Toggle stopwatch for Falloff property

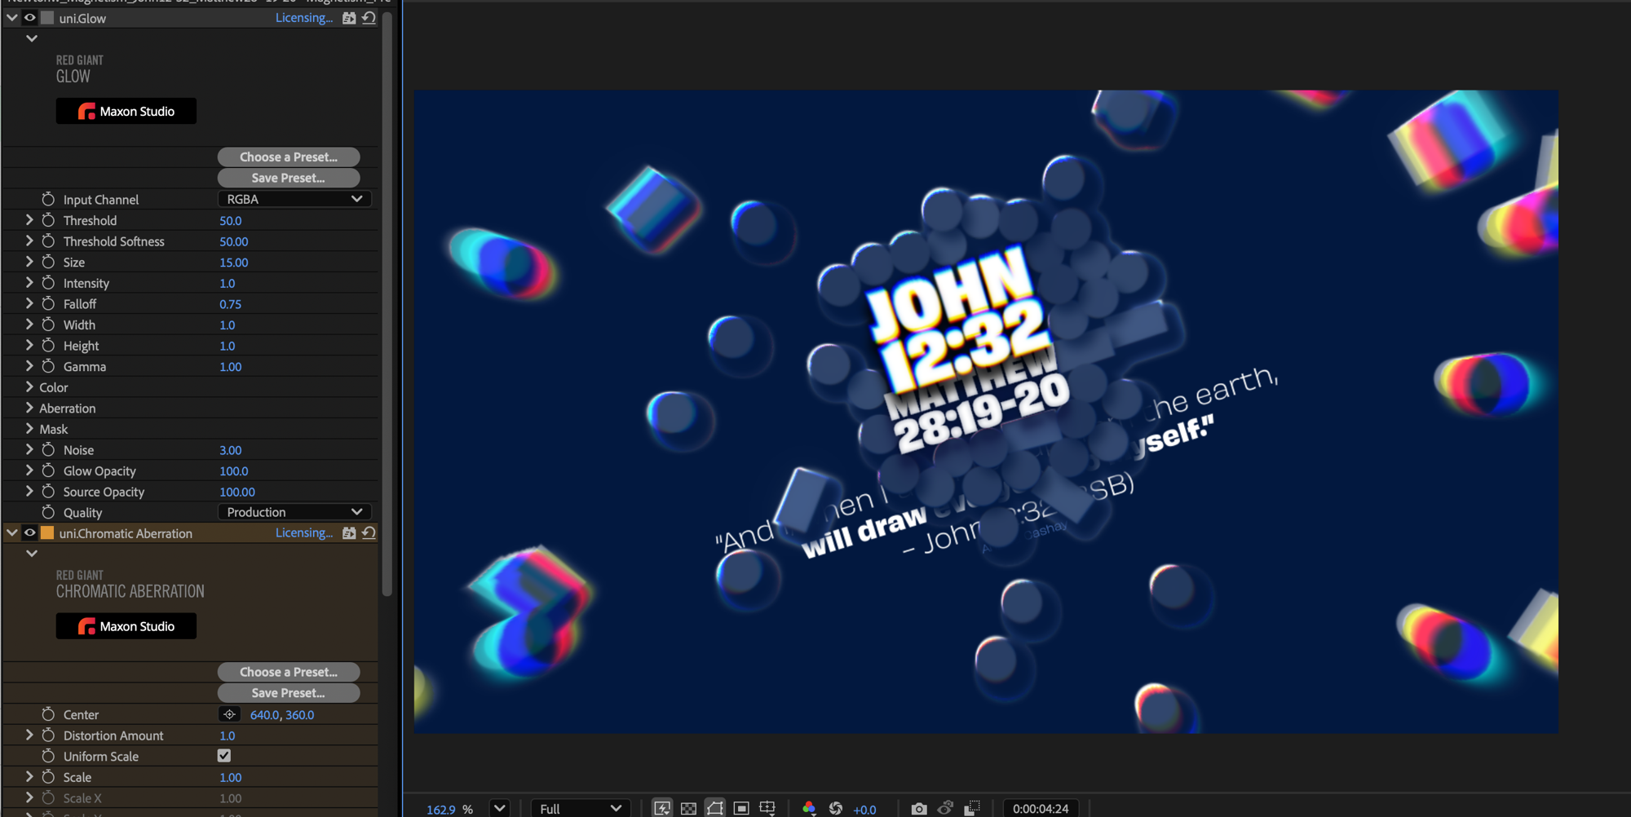click(x=48, y=303)
